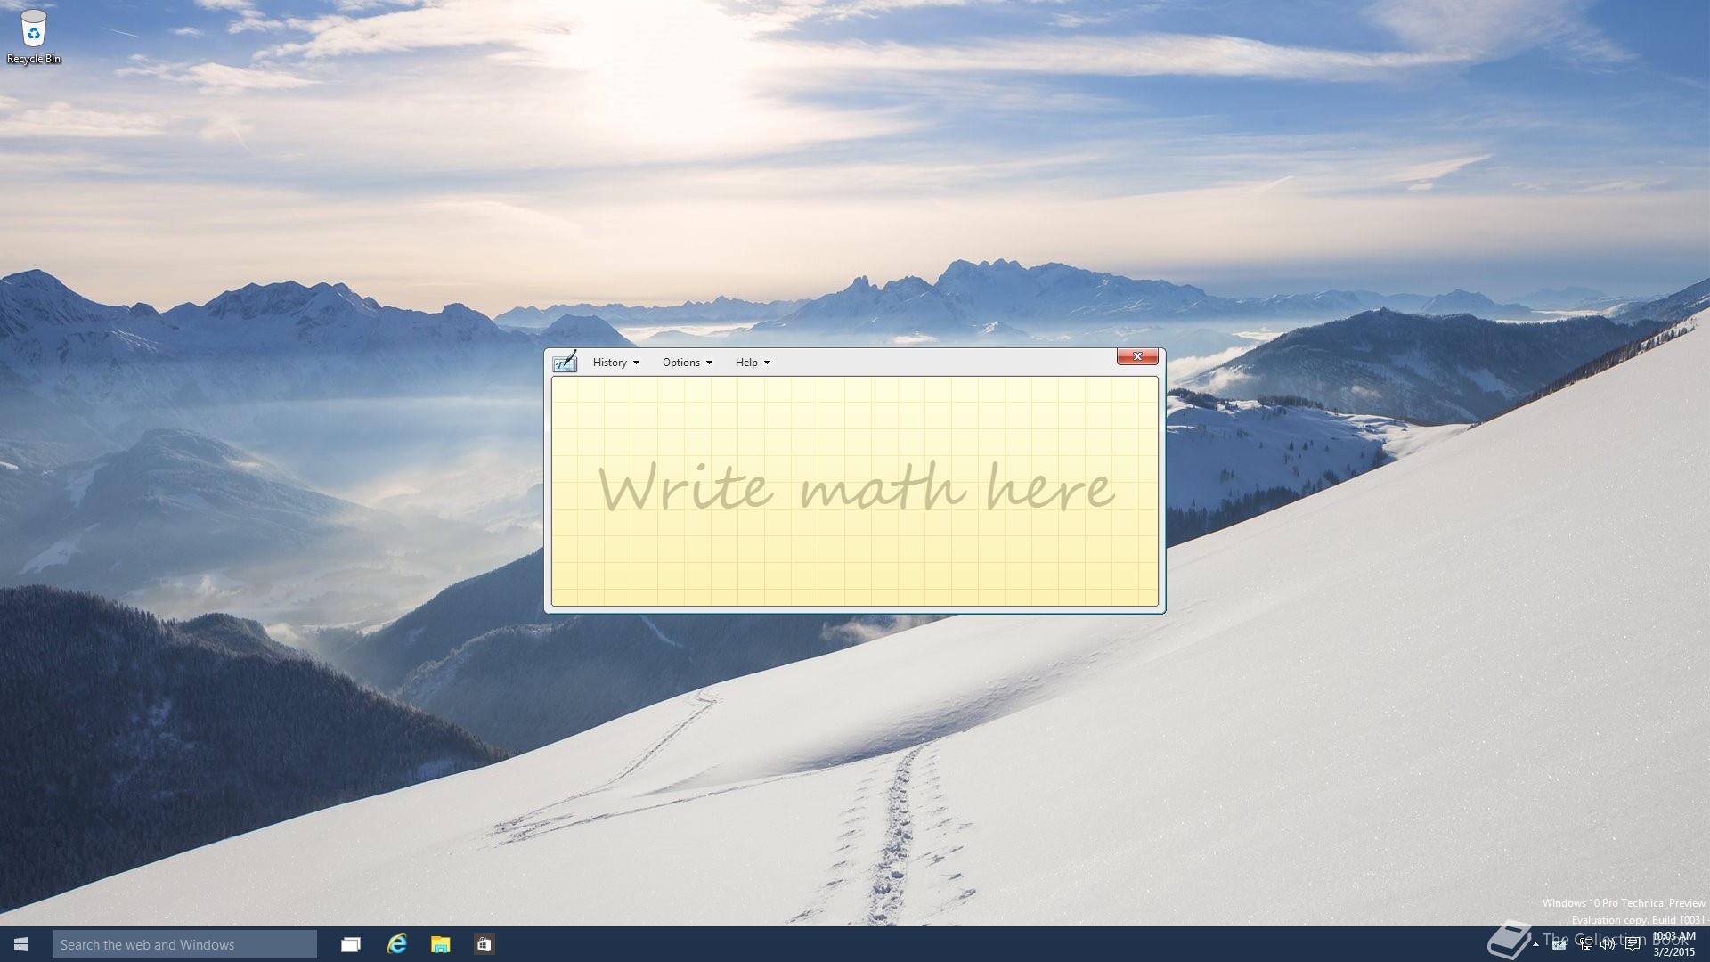The height and width of the screenshot is (962, 1710).
Task: Open Task View from the taskbar
Action: pos(351,944)
